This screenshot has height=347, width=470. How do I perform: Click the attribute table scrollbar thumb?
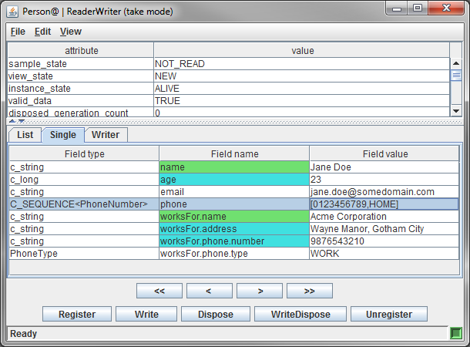456,76
